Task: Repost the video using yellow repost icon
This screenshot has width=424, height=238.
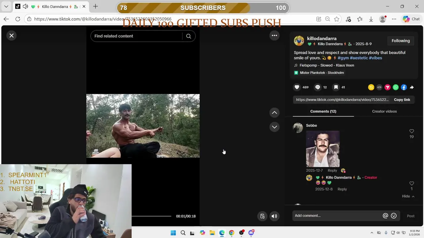Action: [x=371, y=87]
